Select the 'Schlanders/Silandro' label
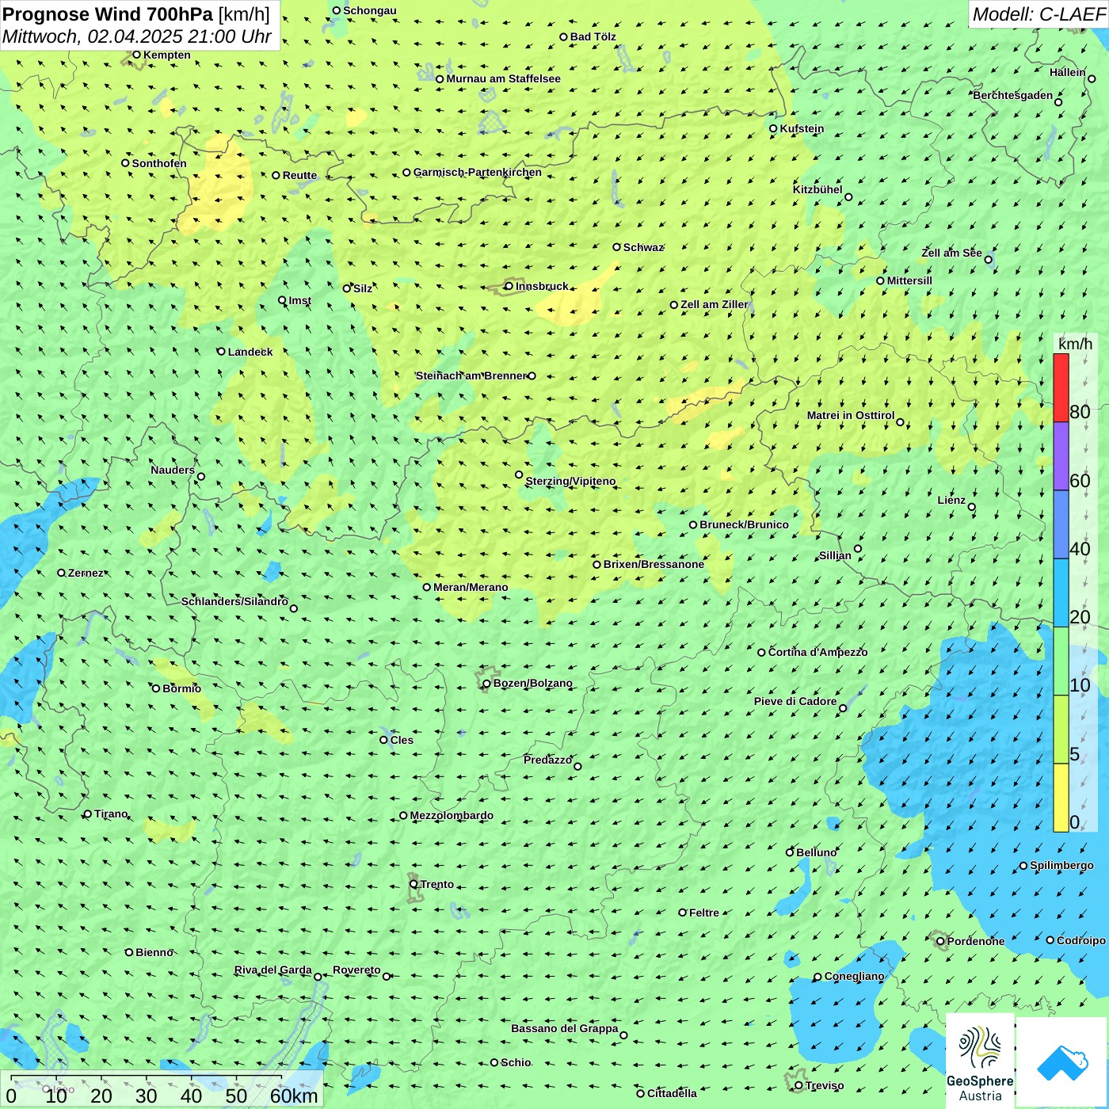This screenshot has width=1109, height=1109. coord(235,601)
